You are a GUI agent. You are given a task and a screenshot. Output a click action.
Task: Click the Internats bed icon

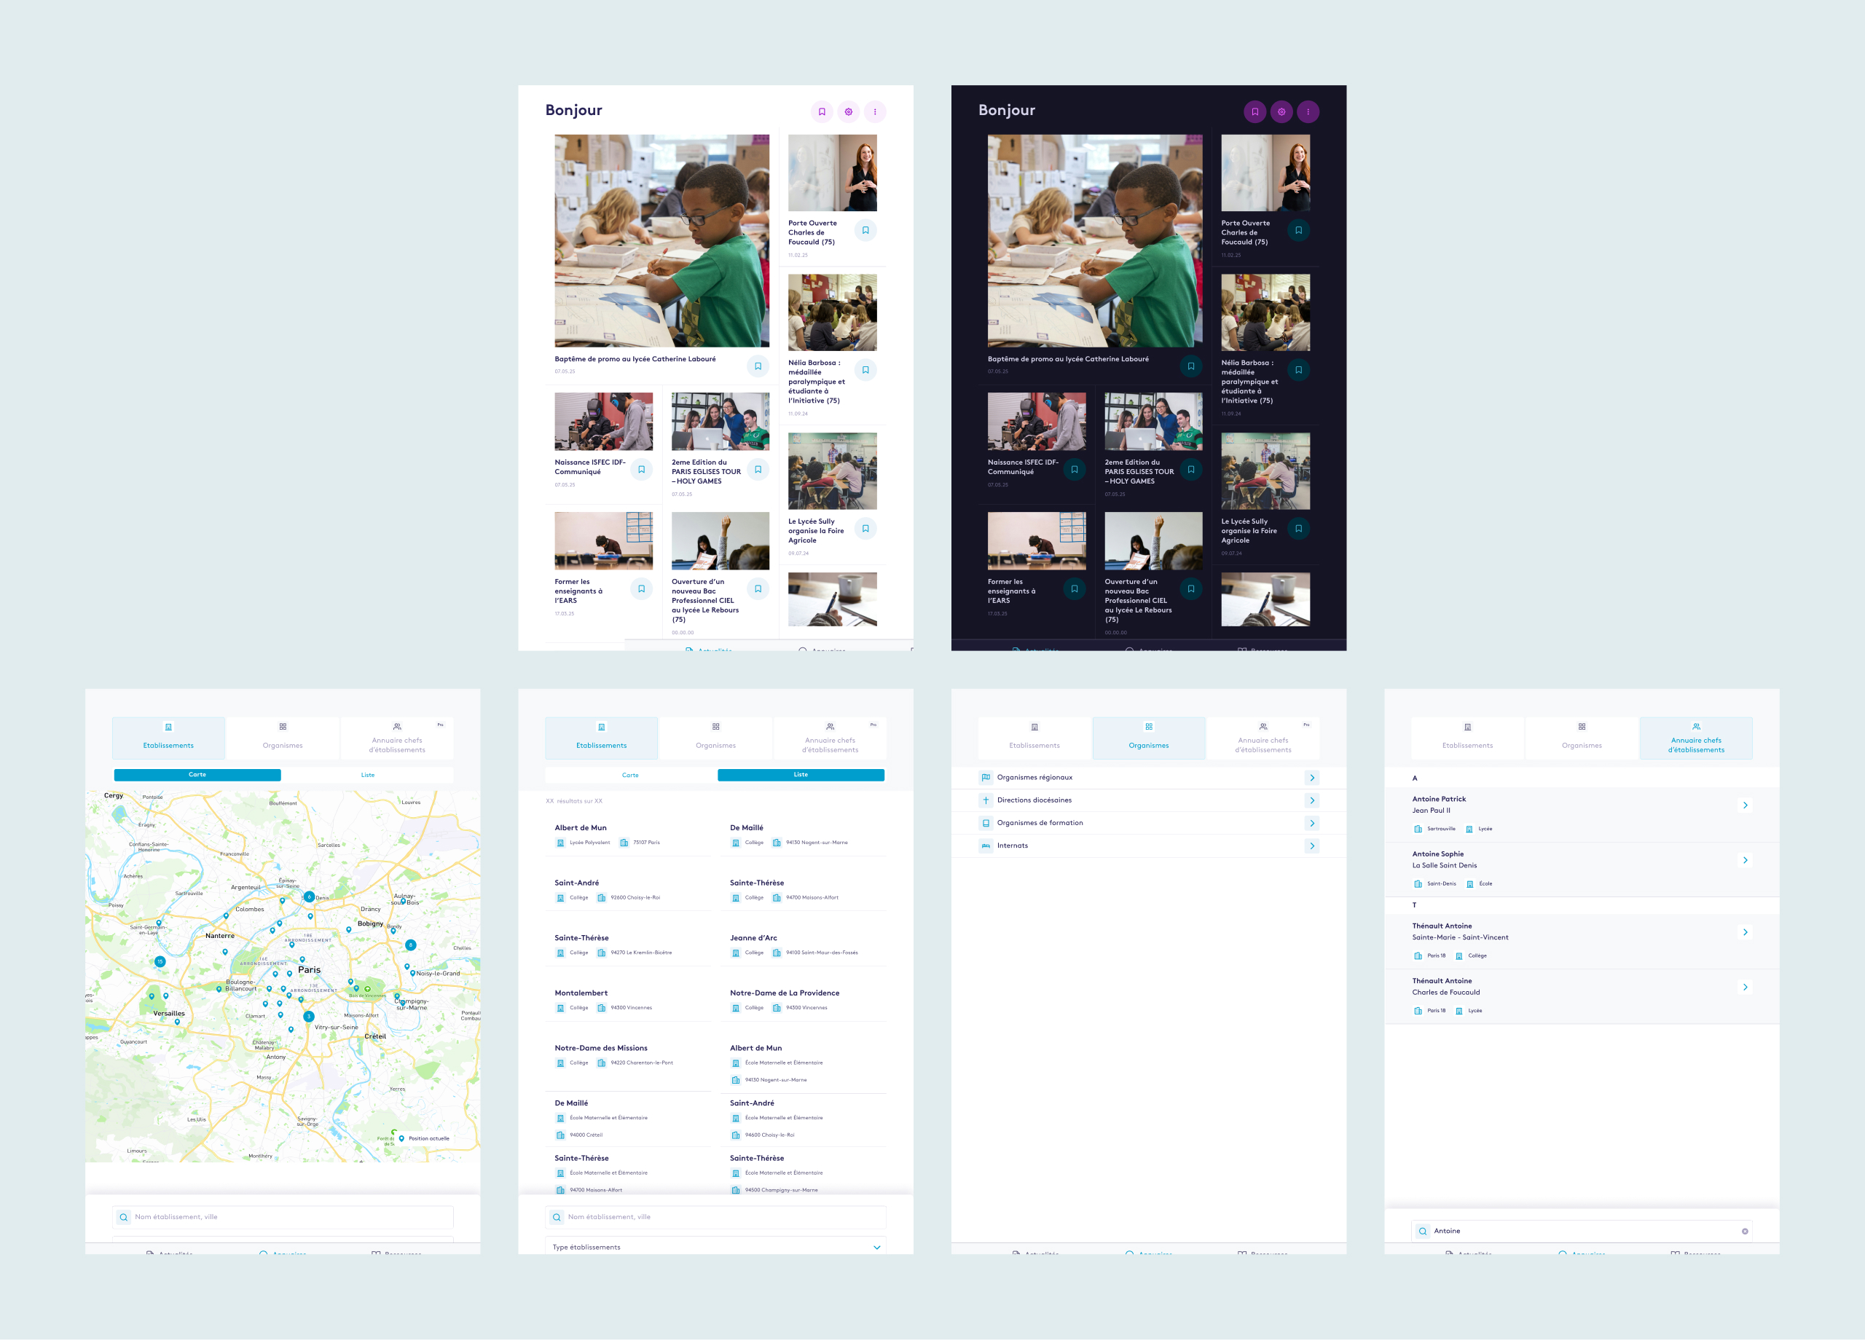(x=985, y=845)
